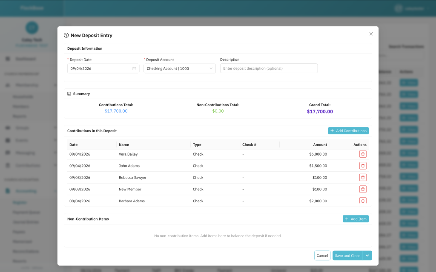
Task: Select the Vera Bailey name cell
Action: click(128, 154)
